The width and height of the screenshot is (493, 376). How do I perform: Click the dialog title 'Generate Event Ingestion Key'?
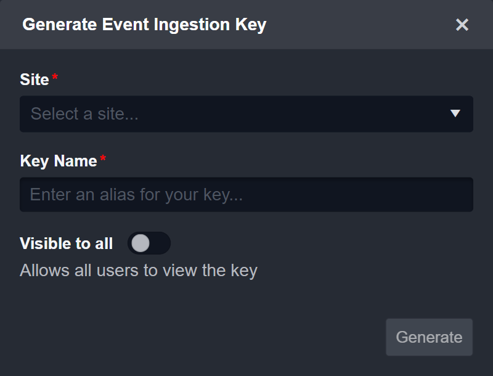pyautogui.click(x=144, y=25)
